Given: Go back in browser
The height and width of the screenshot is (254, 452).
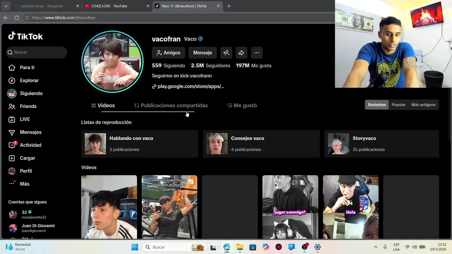Looking at the screenshot, I should tap(6, 18).
